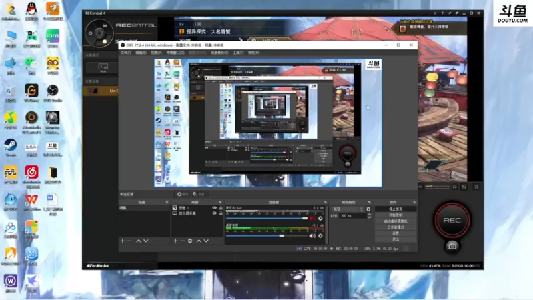Open the OBS 文件(F) menu
Image resolution: width=533 pixels, height=300 pixels.
coord(125,53)
